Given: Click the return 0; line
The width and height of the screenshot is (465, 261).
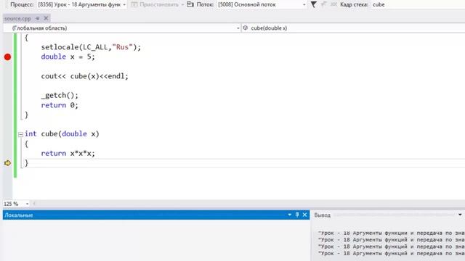Looking at the screenshot, I should [x=60, y=105].
